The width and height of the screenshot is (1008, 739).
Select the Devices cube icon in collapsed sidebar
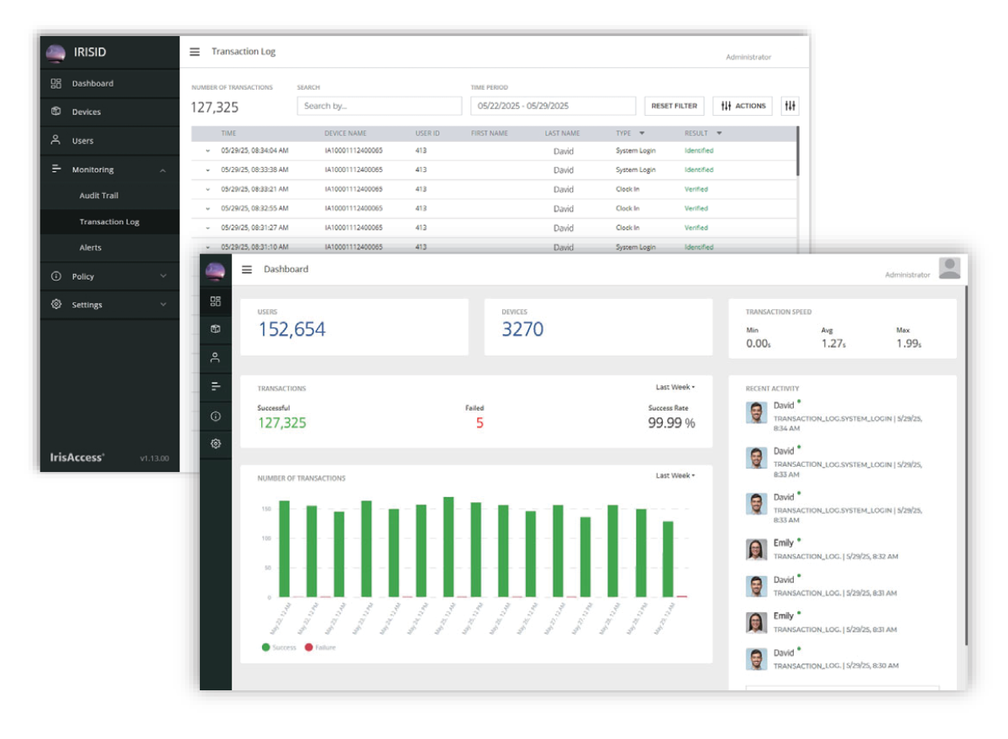click(x=216, y=329)
